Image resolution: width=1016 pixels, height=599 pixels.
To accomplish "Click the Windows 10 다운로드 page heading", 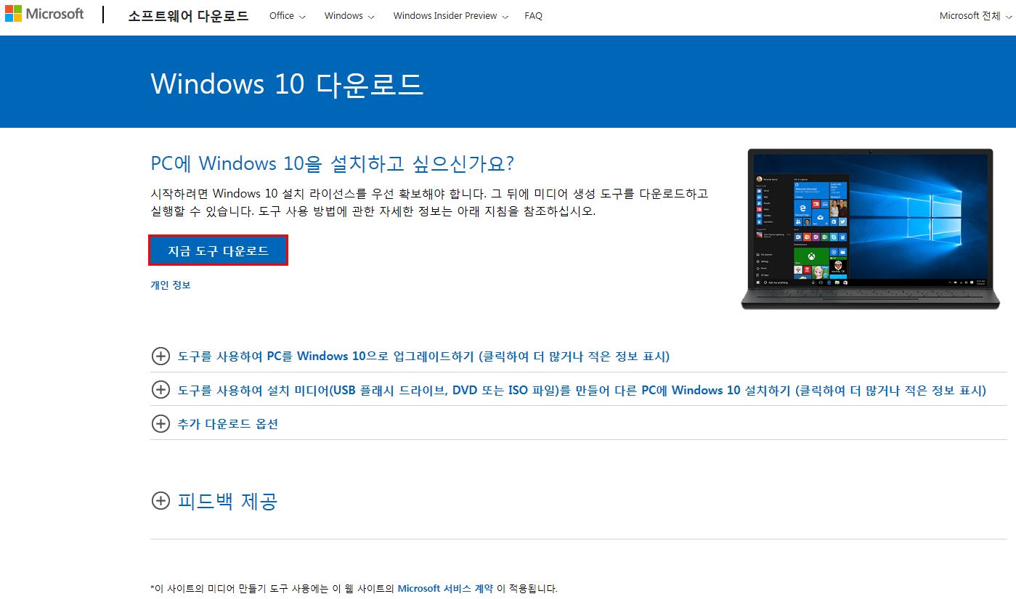I will coord(287,83).
